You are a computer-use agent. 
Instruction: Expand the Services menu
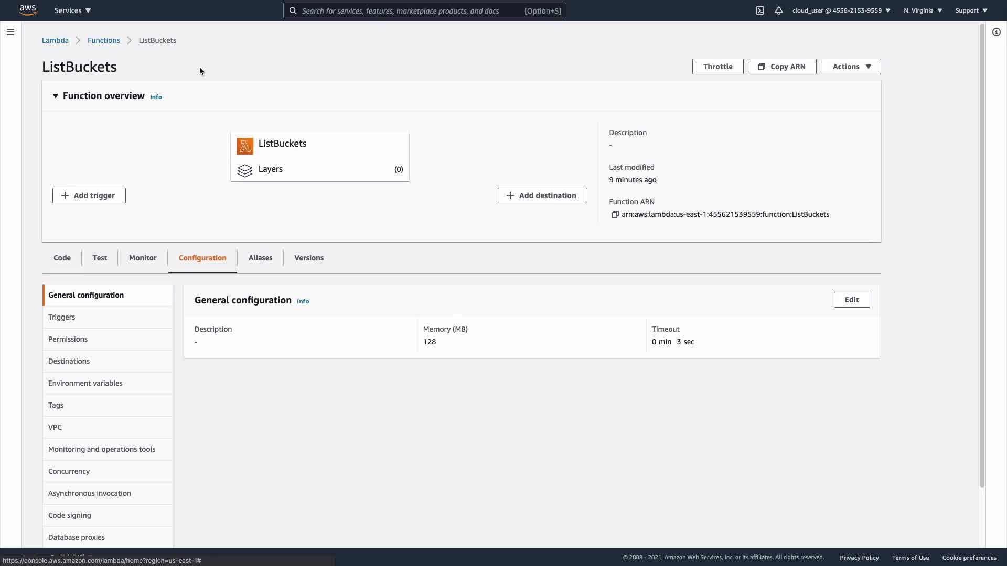pos(72,10)
